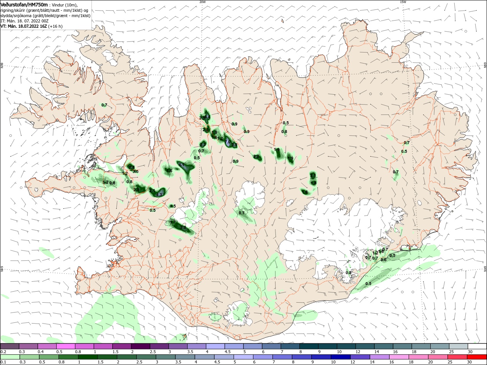The image size is (487, 365).
Task: Click the '0.1' label in the bottom legend row
Action: 3,362
